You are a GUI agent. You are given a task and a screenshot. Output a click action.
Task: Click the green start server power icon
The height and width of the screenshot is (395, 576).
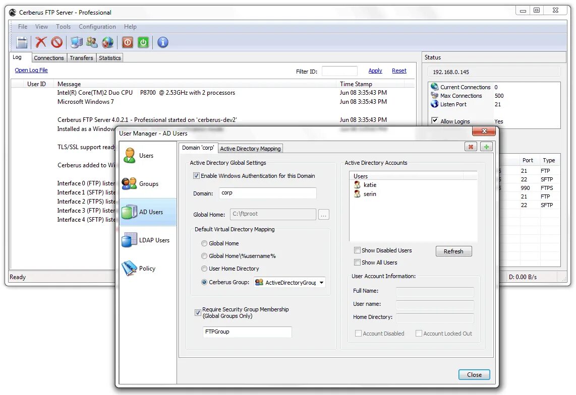point(143,43)
